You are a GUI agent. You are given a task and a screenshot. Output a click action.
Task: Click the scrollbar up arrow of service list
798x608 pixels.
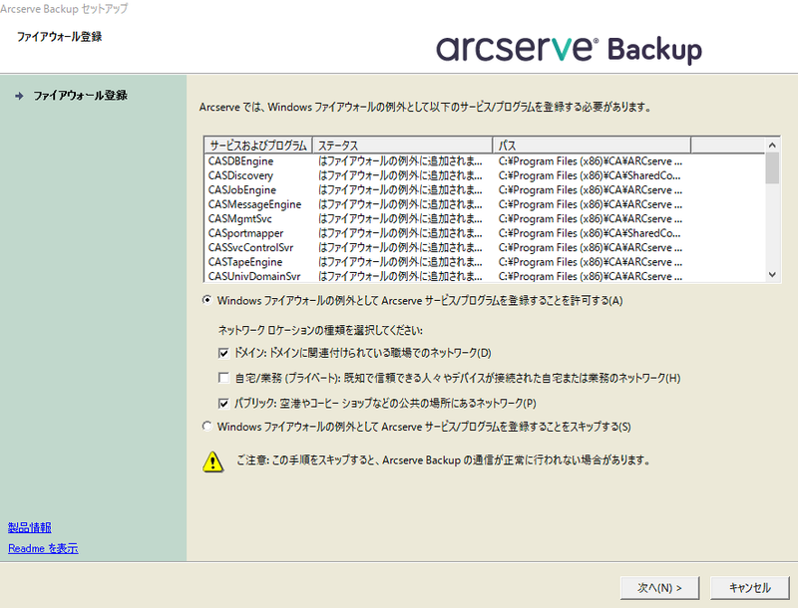[774, 145]
